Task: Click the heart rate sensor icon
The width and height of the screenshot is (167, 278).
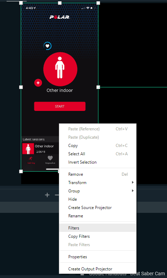Action: pyautogui.click(x=47, y=46)
